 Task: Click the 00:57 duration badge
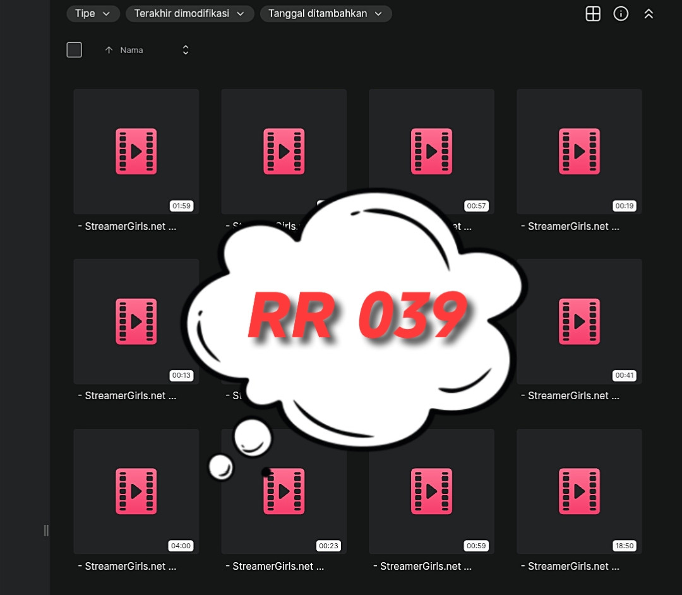tap(476, 206)
